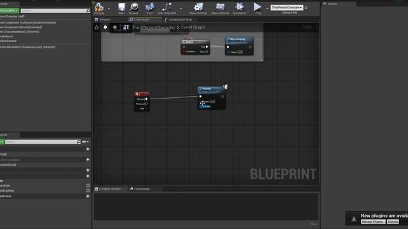The height and width of the screenshot is (229, 408).
Task: Navigate back in graph history
Action: [105, 27]
